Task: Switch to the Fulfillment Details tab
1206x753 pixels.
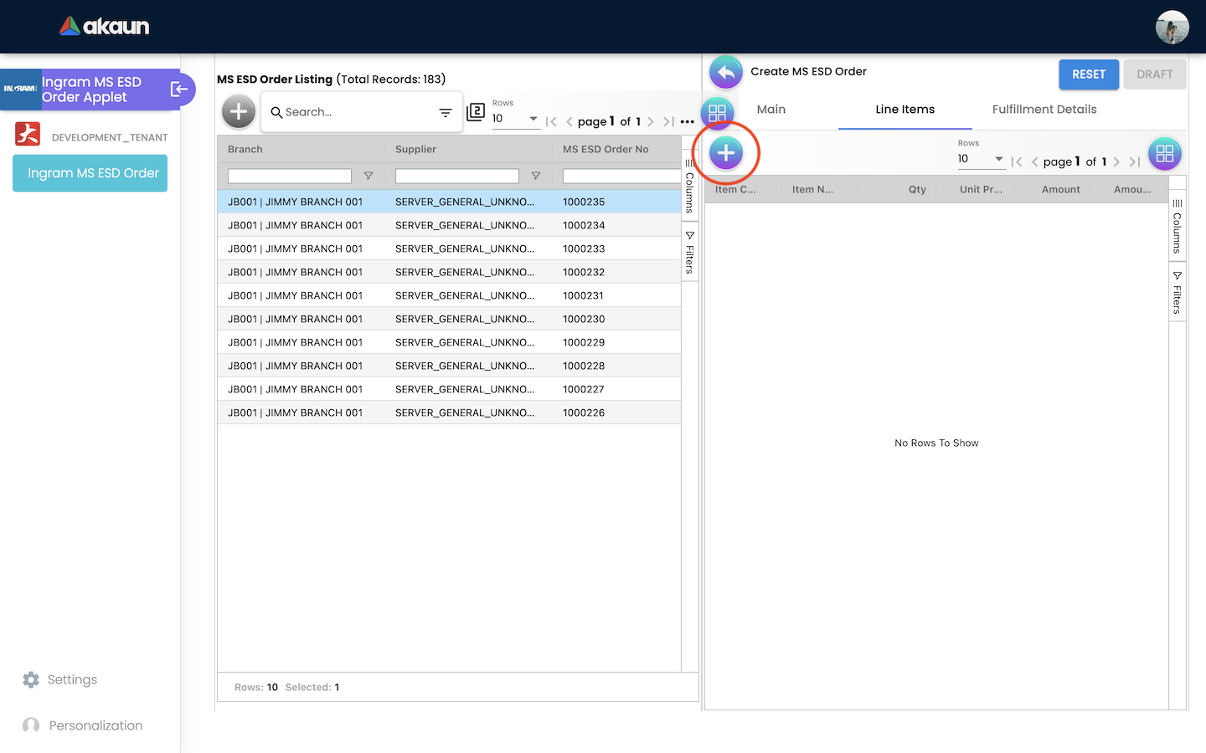Action: click(1044, 110)
